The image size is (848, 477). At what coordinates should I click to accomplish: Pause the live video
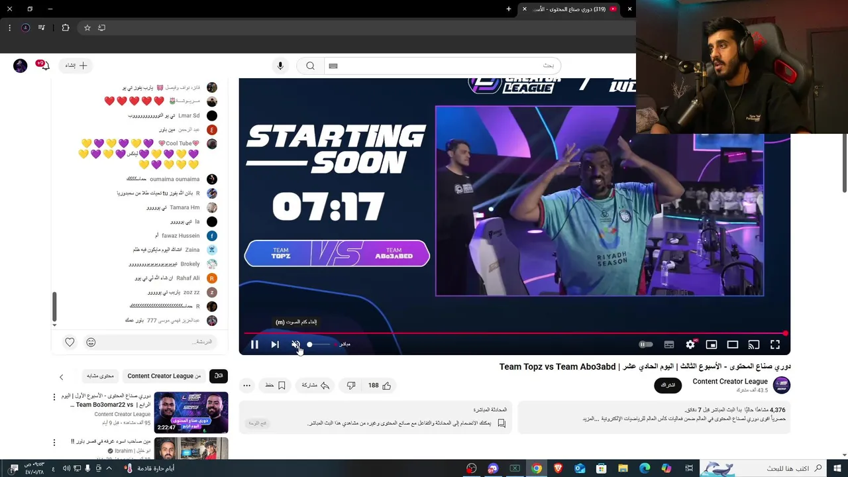pyautogui.click(x=254, y=344)
